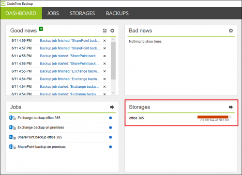
Task: Go to the Backups tab
Action: pyautogui.click(x=117, y=13)
